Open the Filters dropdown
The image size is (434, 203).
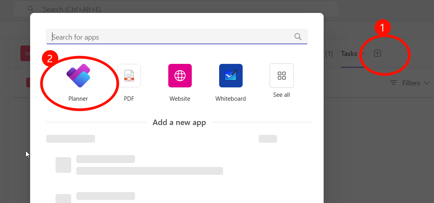[410, 83]
